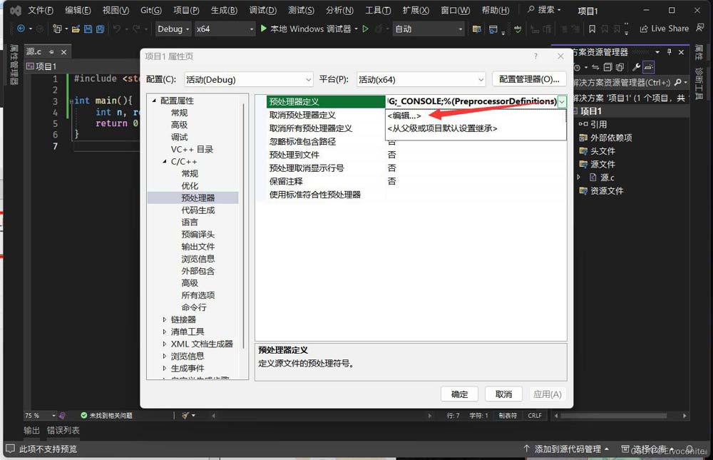This screenshot has width=713, height=460.
Task: Expand the XML 文档生成器 node
Action: point(165,344)
